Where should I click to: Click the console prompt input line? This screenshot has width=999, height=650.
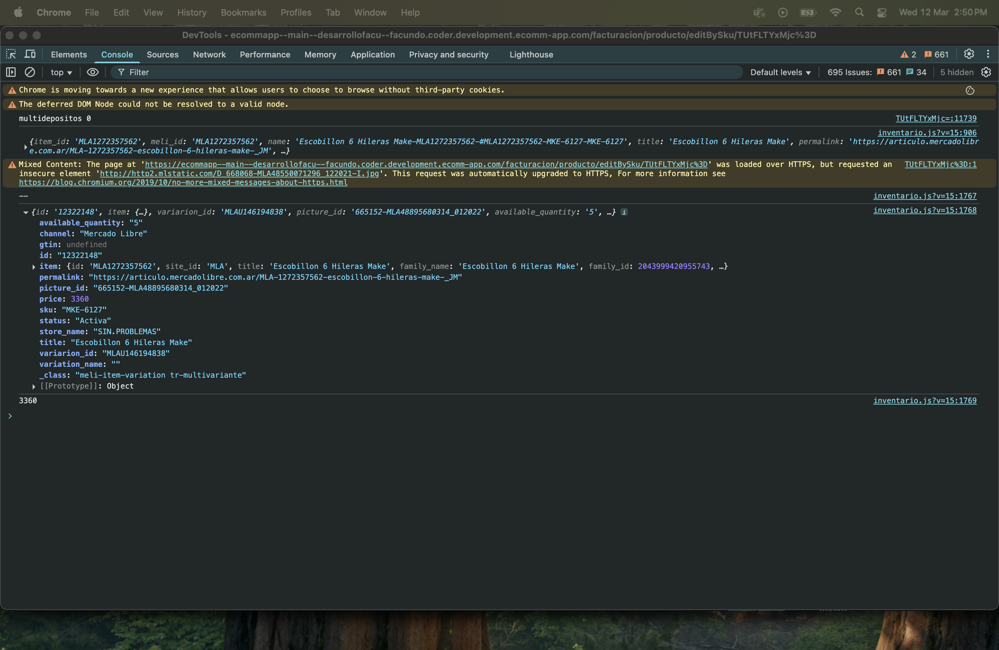click(500, 416)
